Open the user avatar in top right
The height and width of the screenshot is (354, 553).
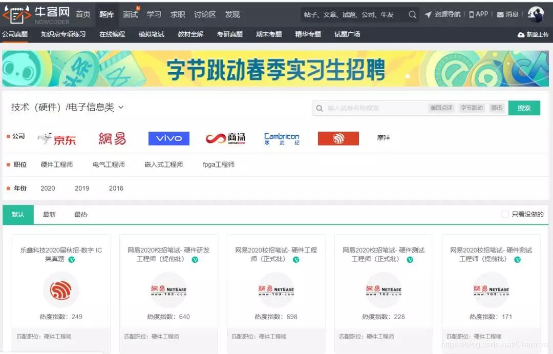click(536, 14)
